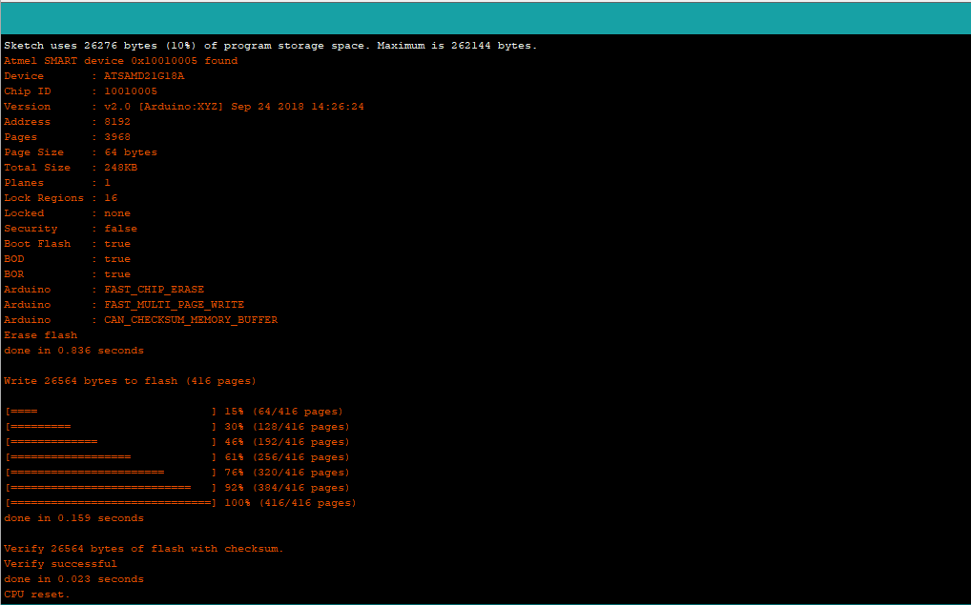Image resolution: width=971 pixels, height=605 pixels.
Task: Click the 100% (416/416 pages) progress bar
Action: (x=180, y=503)
